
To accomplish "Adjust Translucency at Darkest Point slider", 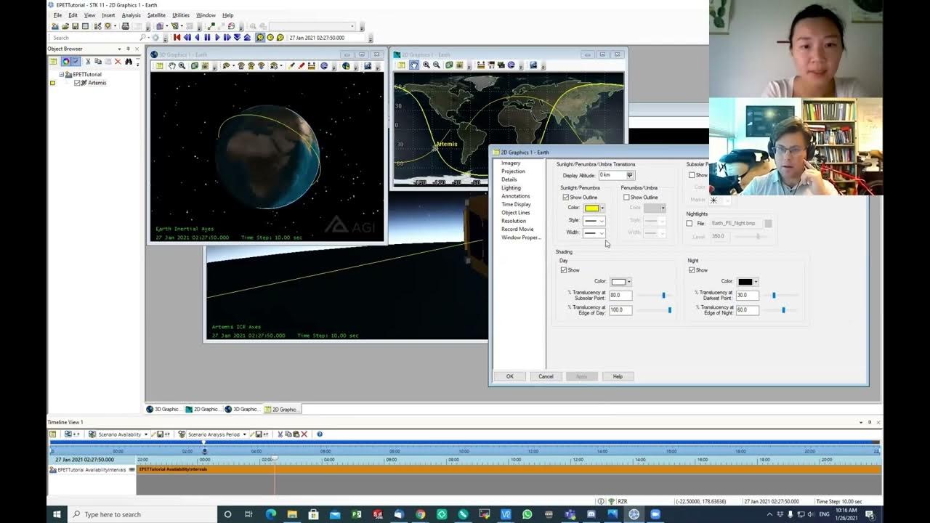I will [774, 295].
